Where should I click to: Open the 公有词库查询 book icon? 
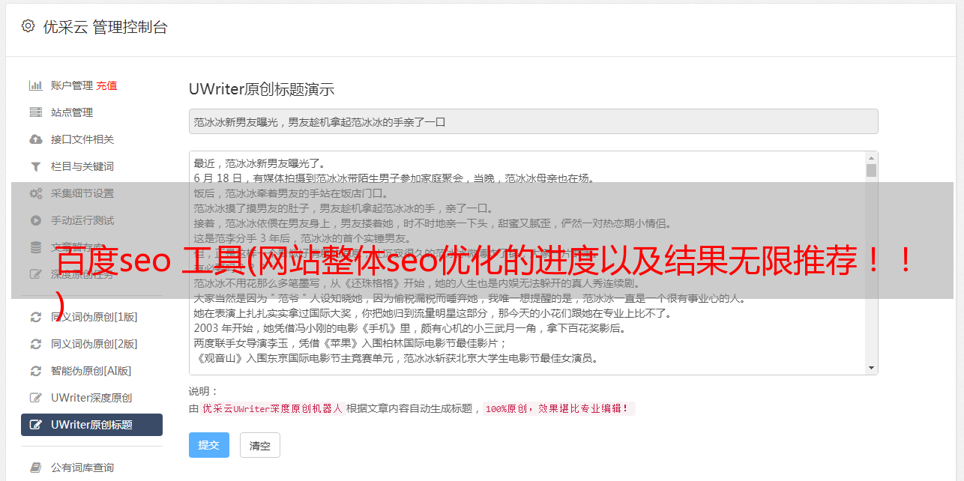tap(35, 468)
